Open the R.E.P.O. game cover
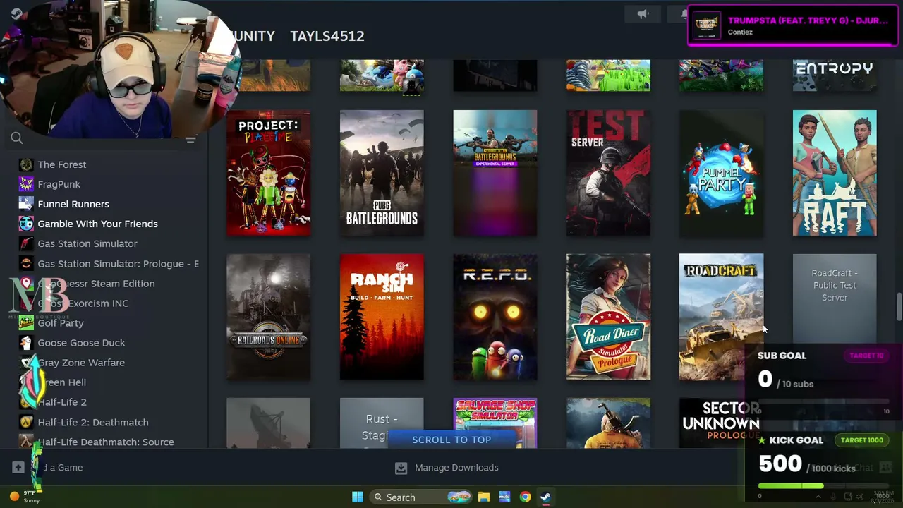Viewport: 903px width, 508px height. [x=495, y=317]
